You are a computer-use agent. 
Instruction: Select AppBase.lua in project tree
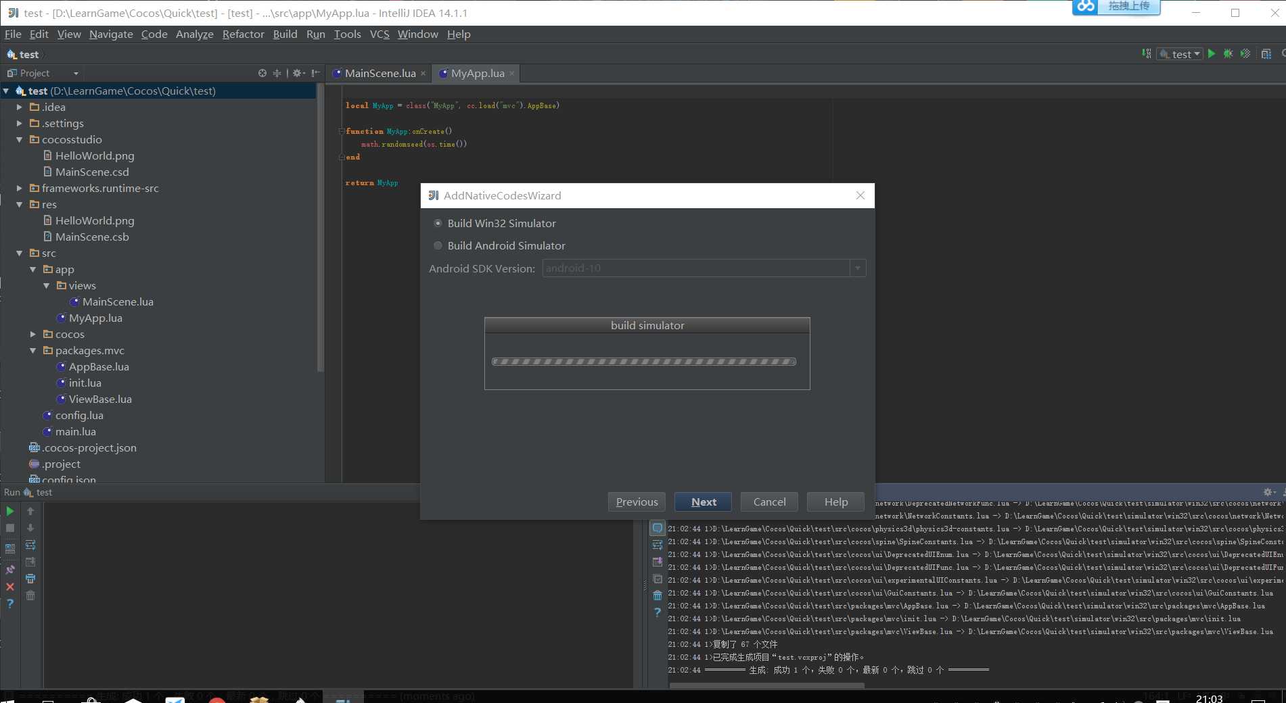coord(99,366)
